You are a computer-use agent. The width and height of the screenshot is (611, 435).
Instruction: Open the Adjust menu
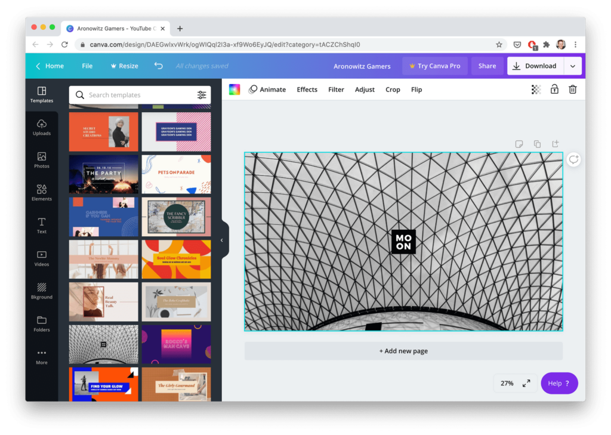pyautogui.click(x=365, y=90)
